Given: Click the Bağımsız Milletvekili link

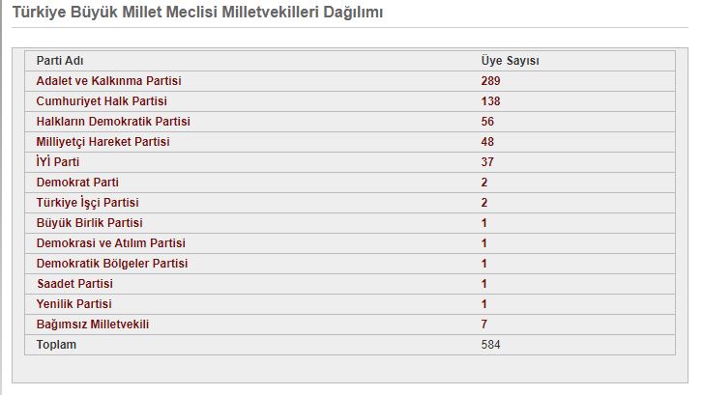Looking at the screenshot, I should 93,324.
